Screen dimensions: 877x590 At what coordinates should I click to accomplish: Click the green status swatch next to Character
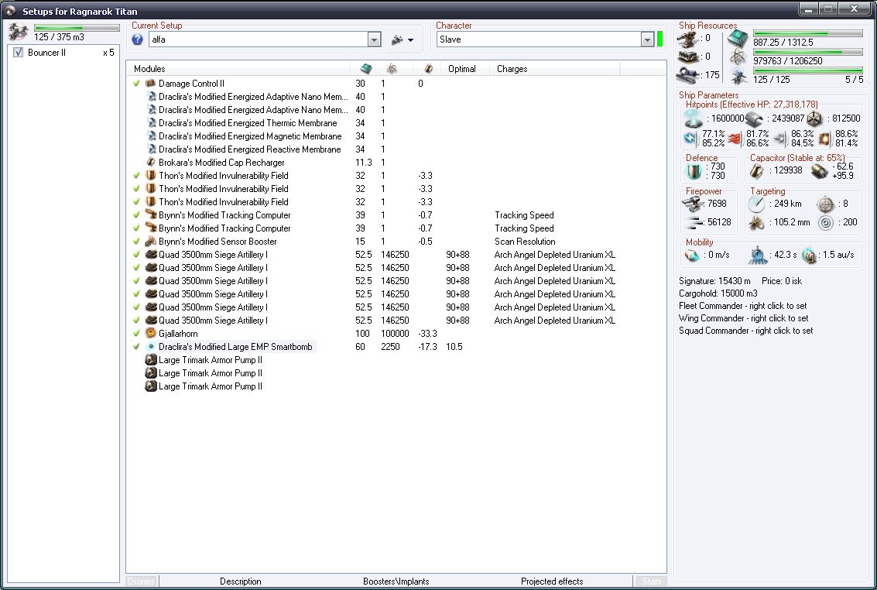pos(660,39)
